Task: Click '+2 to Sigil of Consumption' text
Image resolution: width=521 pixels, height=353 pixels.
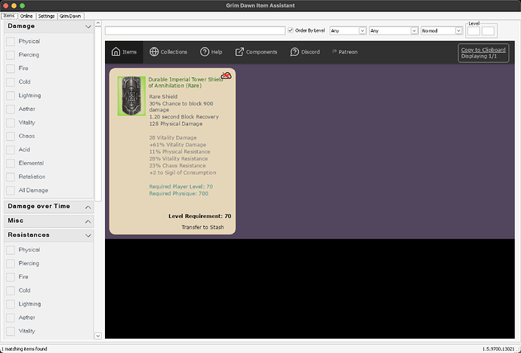Action: 183,173
